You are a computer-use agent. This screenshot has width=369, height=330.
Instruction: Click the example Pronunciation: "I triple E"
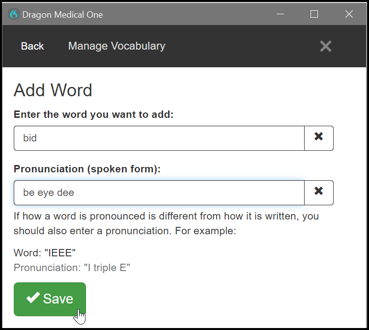(72, 268)
